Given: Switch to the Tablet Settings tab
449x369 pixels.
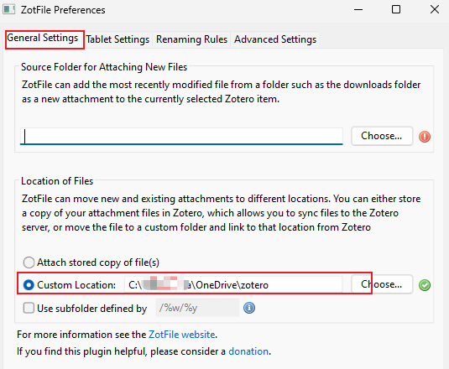Looking at the screenshot, I should pyautogui.click(x=117, y=39).
